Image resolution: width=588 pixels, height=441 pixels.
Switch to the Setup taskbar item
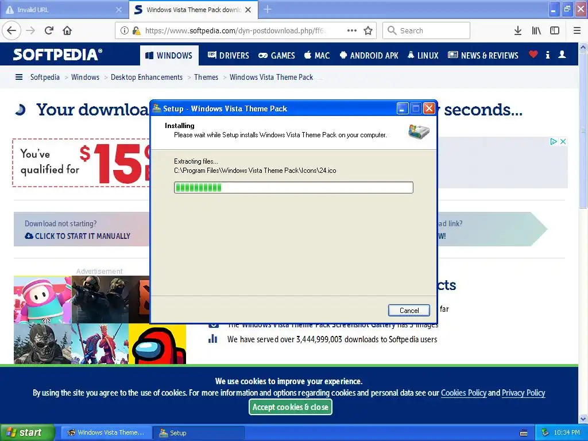199,433
